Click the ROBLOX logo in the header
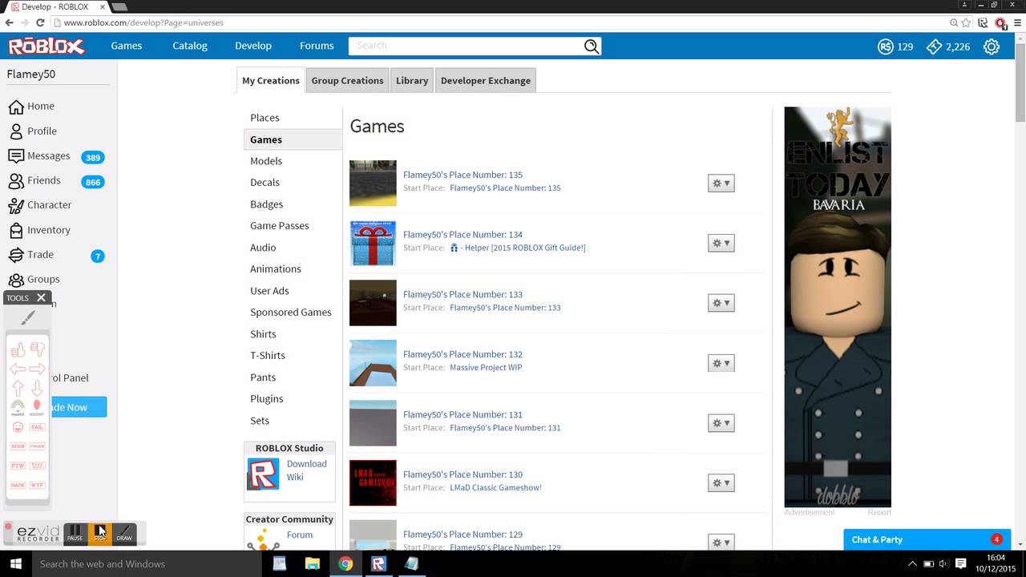 tap(46, 46)
